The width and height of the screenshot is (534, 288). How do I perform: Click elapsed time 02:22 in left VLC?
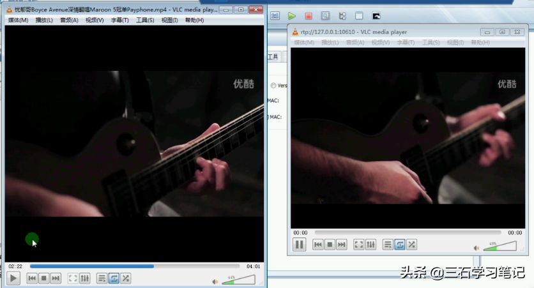click(15, 266)
